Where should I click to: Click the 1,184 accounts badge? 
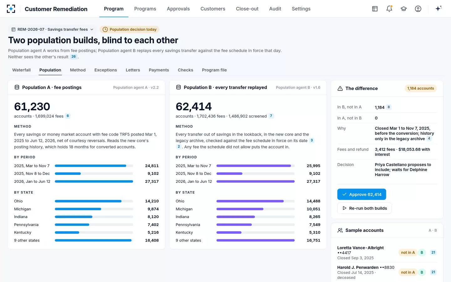pyautogui.click(x=421, y=88)
